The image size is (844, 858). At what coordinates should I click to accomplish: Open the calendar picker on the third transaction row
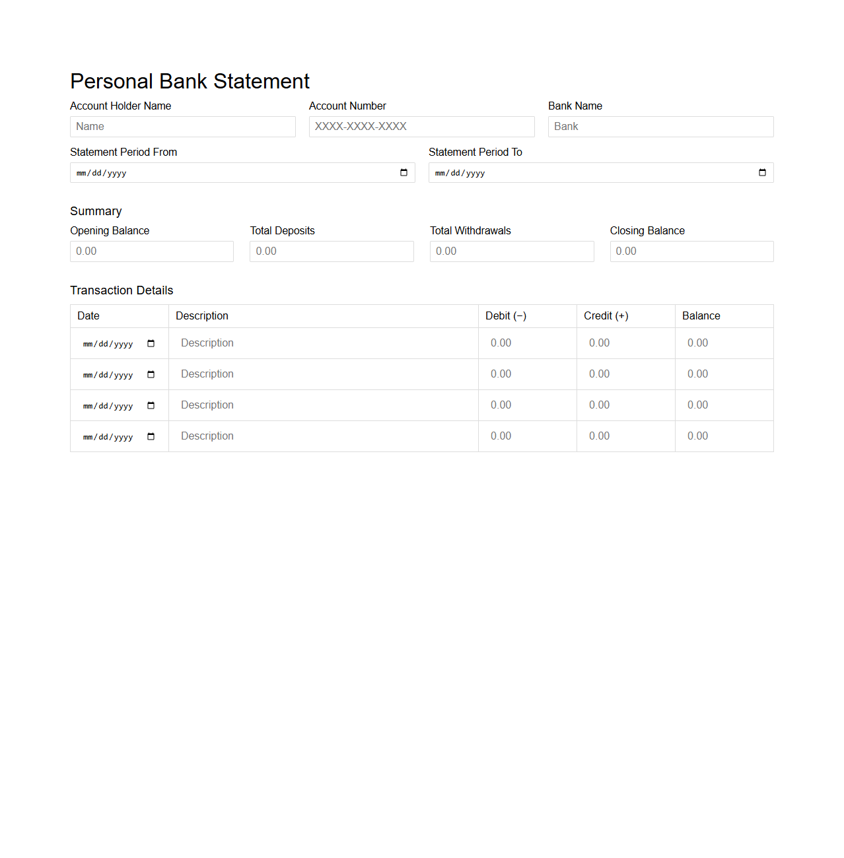pos(151,405)
